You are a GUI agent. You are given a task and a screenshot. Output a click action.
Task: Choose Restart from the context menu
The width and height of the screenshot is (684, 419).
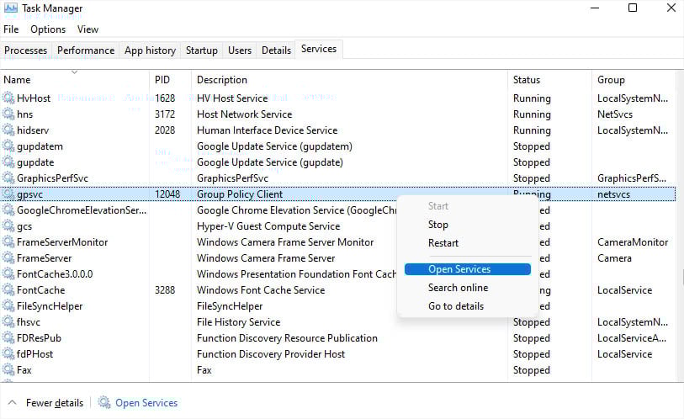(443, 243)
